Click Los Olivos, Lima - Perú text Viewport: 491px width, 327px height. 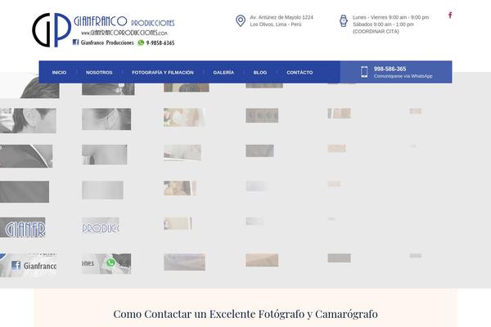tap(276, 25)
